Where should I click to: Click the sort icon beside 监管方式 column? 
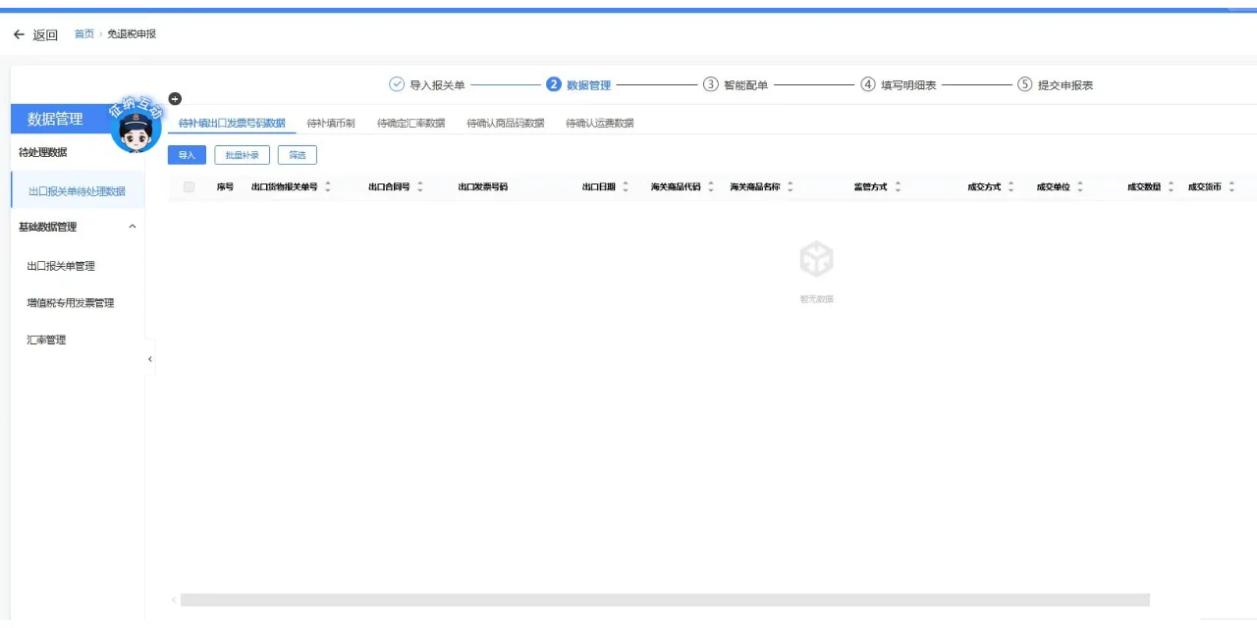pos(897,186)
